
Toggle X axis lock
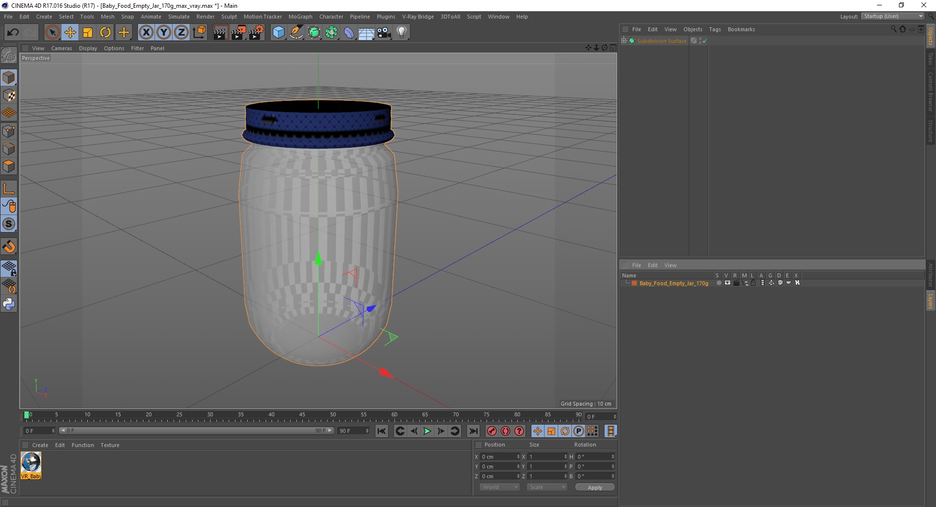tap(146, 33)
